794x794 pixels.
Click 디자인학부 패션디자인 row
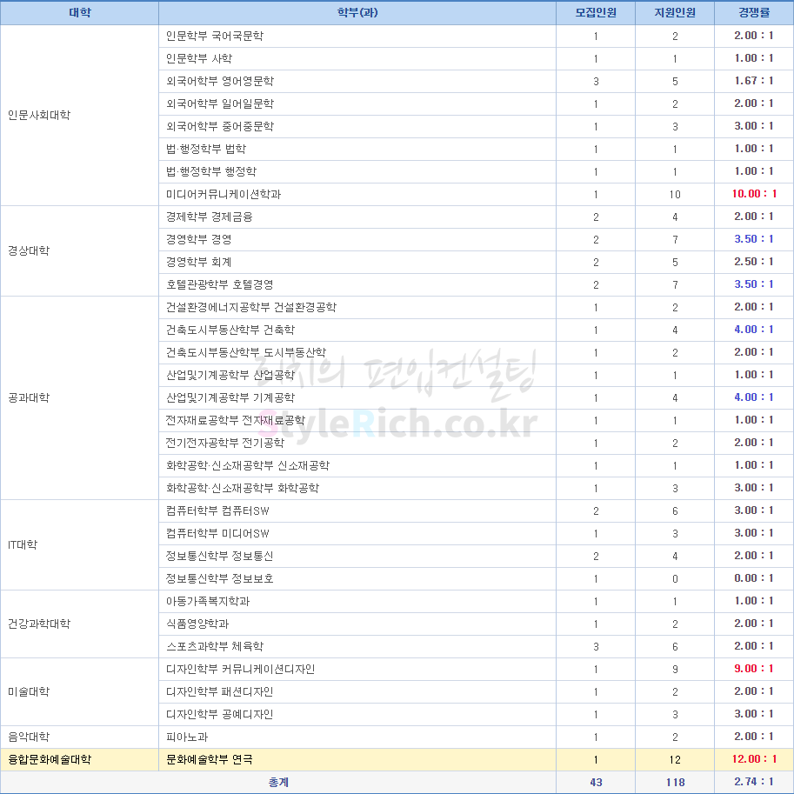(x=476, y=691)
